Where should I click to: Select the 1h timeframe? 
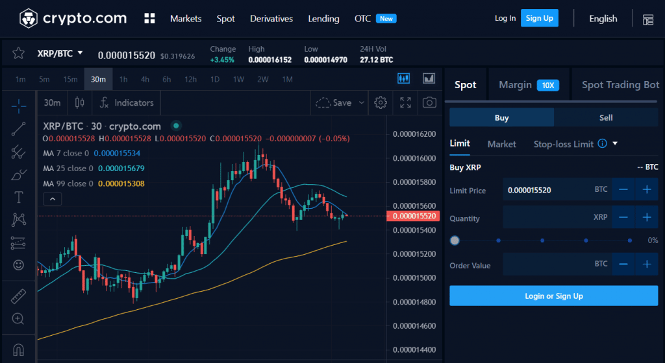click(123, 79)
